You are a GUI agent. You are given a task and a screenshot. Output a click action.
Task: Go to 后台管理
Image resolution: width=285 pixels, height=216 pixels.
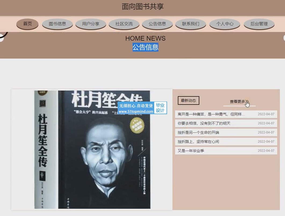pyautogui.click(x=259, y=24)
